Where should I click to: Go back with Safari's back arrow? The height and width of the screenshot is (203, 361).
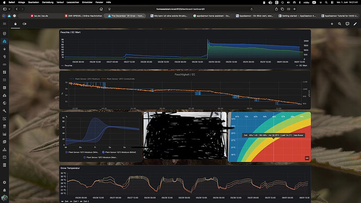click(17, 9)
